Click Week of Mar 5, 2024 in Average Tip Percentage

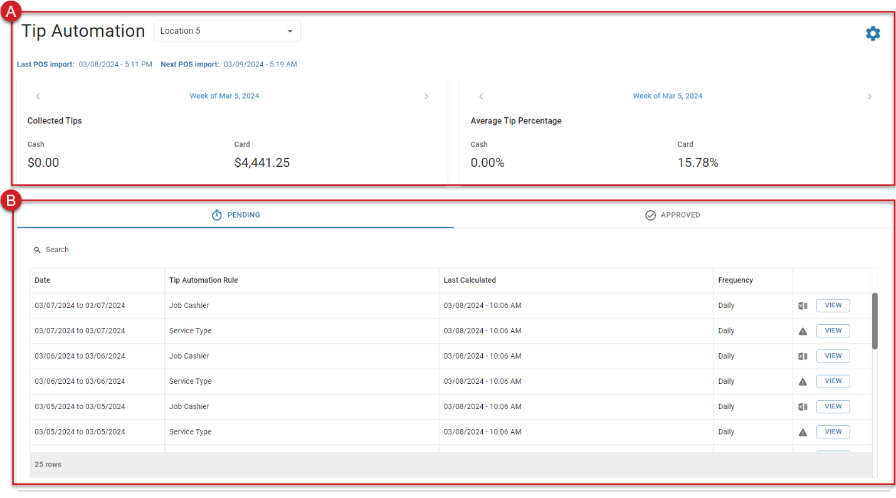[667, 96]
